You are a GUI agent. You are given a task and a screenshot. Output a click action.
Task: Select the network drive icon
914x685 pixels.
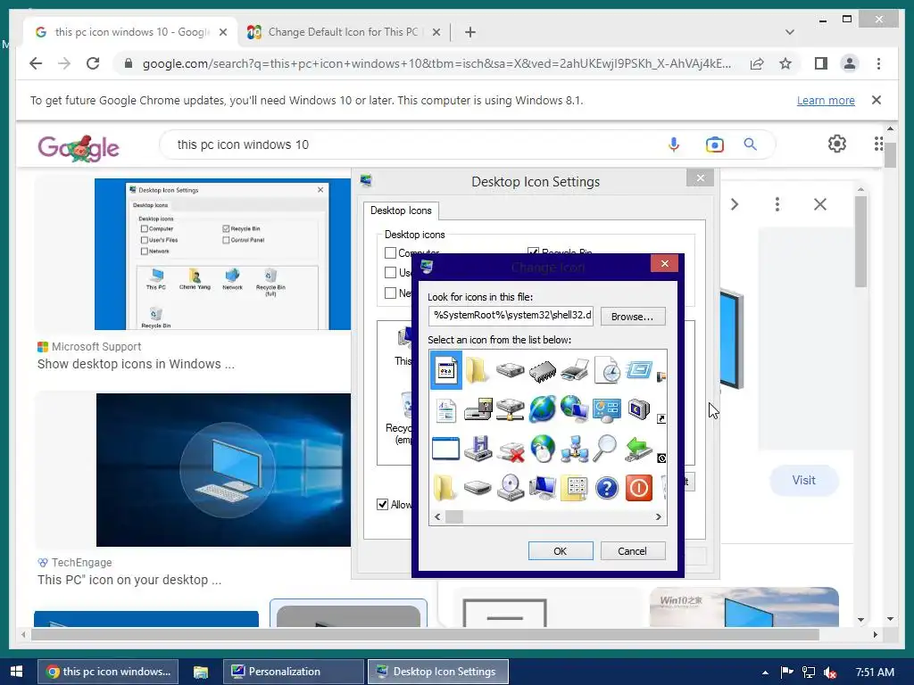pos(511,409)
